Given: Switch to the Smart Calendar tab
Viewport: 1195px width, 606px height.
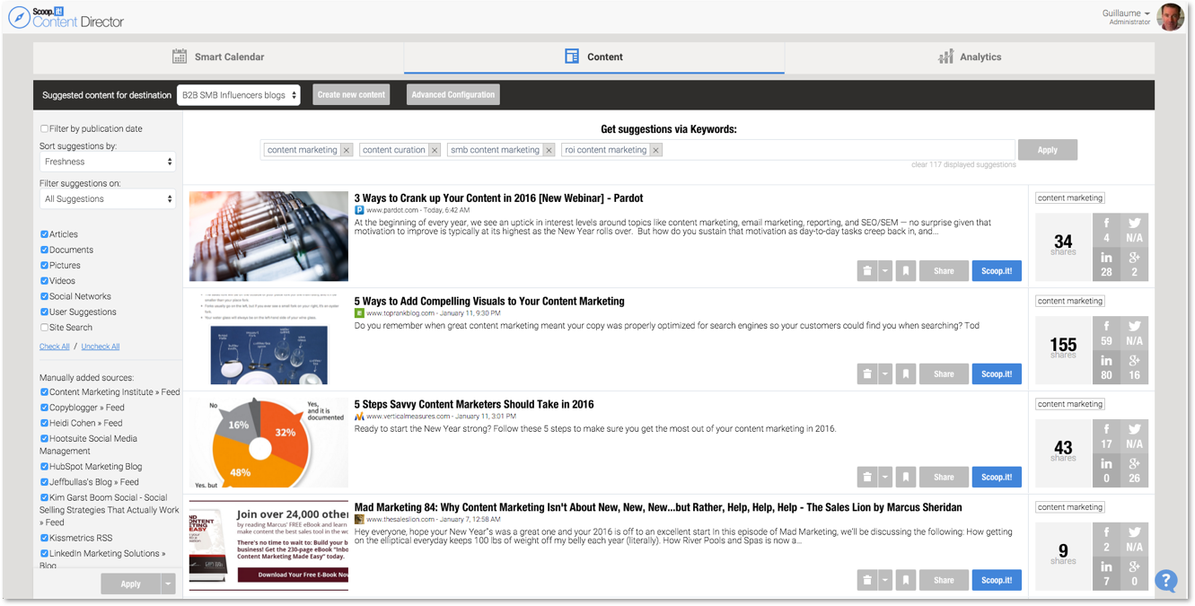Looking at the screenshot, I should (219, 57).
